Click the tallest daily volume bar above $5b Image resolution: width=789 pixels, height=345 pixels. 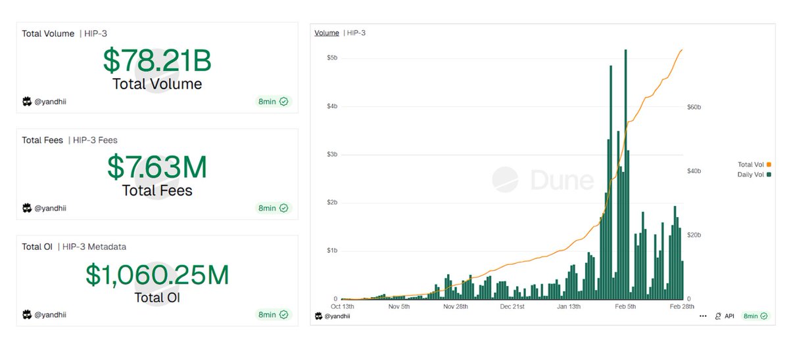click(x=625, y=174)
